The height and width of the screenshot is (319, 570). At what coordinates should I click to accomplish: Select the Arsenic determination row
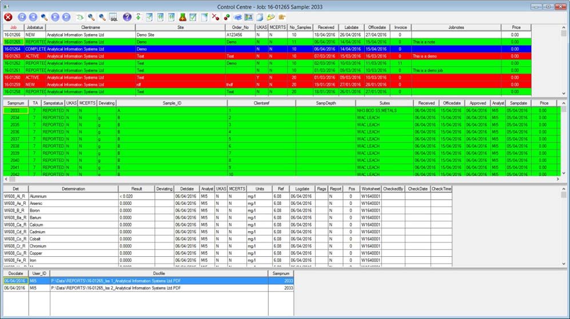(x=228, y=204)
